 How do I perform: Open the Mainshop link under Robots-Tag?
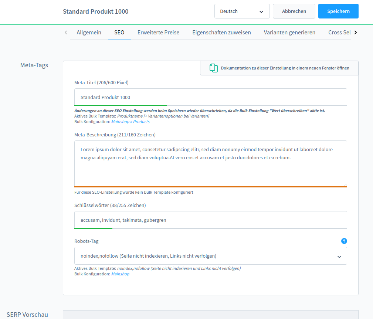pos(121,274)
